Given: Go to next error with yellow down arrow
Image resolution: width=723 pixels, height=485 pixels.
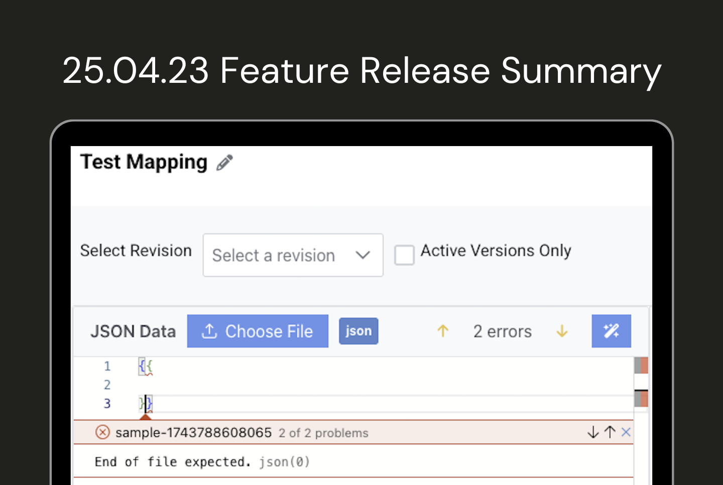Looking at the screenshot, I should [562, 331].
